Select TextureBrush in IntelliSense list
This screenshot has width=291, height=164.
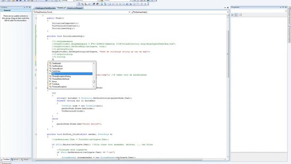[x=70, y=69]
